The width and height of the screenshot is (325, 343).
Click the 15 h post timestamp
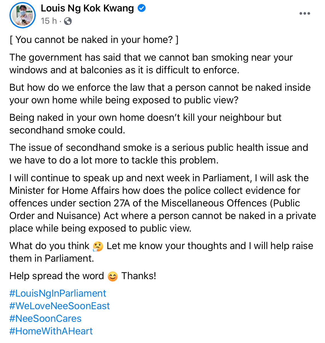49,21
